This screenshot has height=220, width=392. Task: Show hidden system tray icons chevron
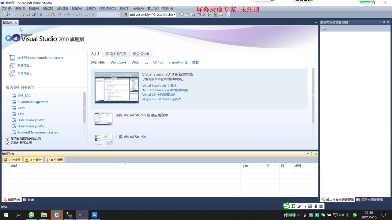[x=299, y=215]
